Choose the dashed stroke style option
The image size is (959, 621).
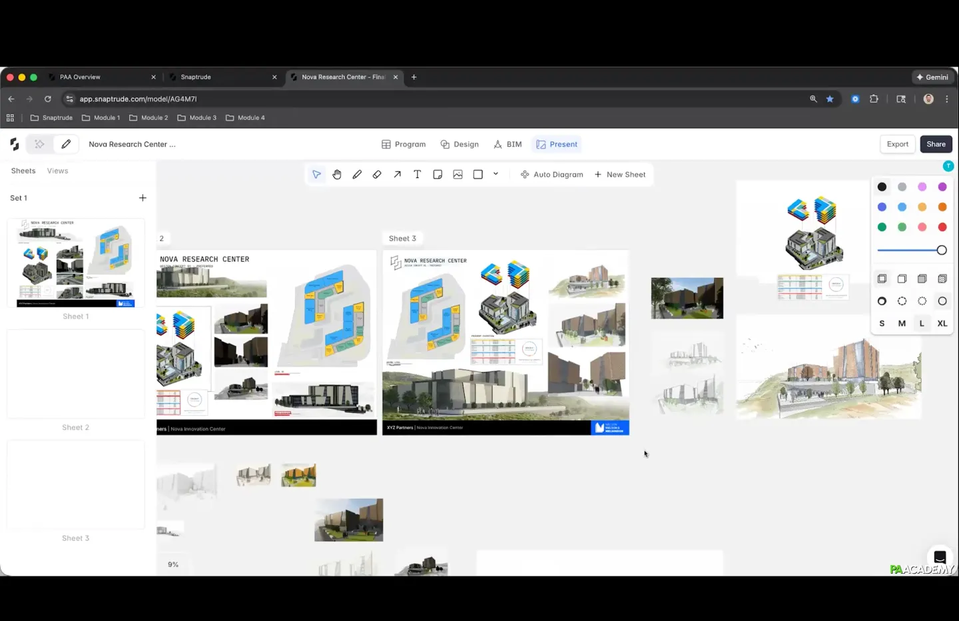point(902,301)
